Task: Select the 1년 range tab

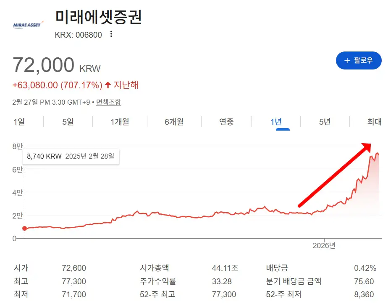Action: (x=276, y=122)
